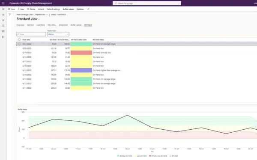Click Delete in the action bar

(x=31, y=9)
